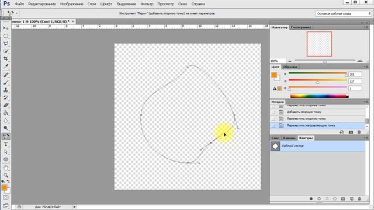Open the workspace dropdown 'Основная рабочая среда'

tap(343, 13)
